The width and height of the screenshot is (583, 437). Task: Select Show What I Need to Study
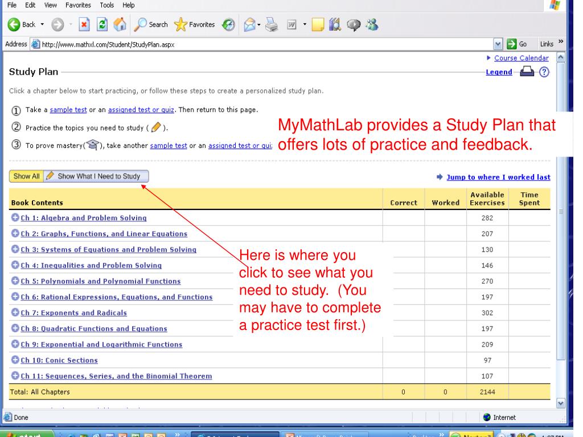pos(96,176)
